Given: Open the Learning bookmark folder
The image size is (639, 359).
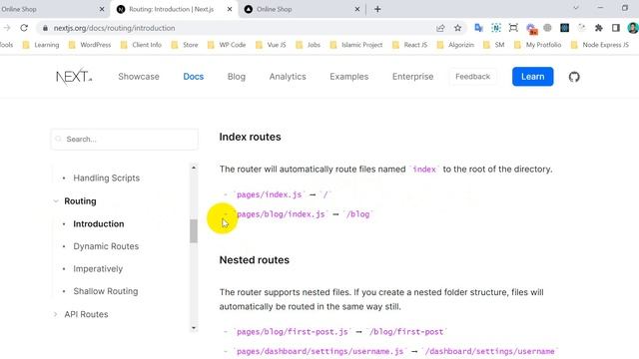Looking at the screenshot, I should click(x=41, y=45).
